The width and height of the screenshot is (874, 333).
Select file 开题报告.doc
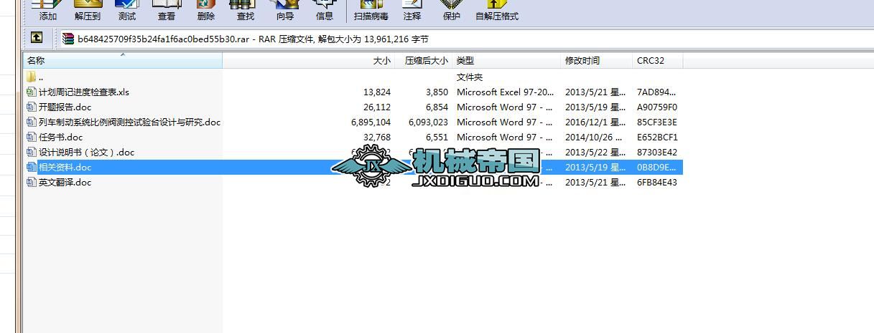[65, 107]
